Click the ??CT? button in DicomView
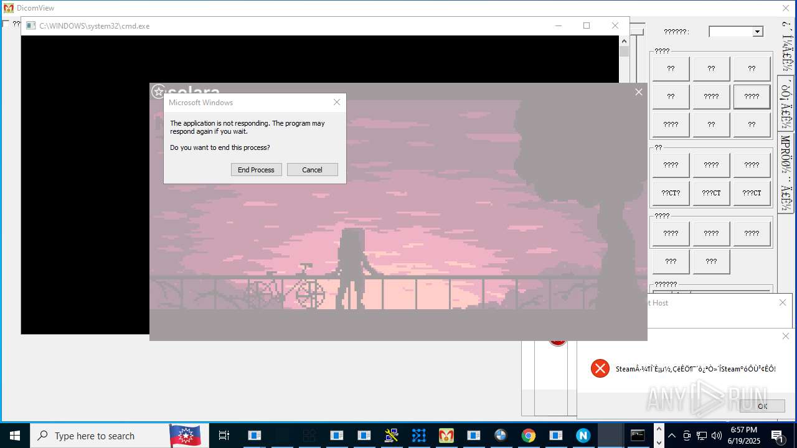797x448 pixels. pos(671,193)
